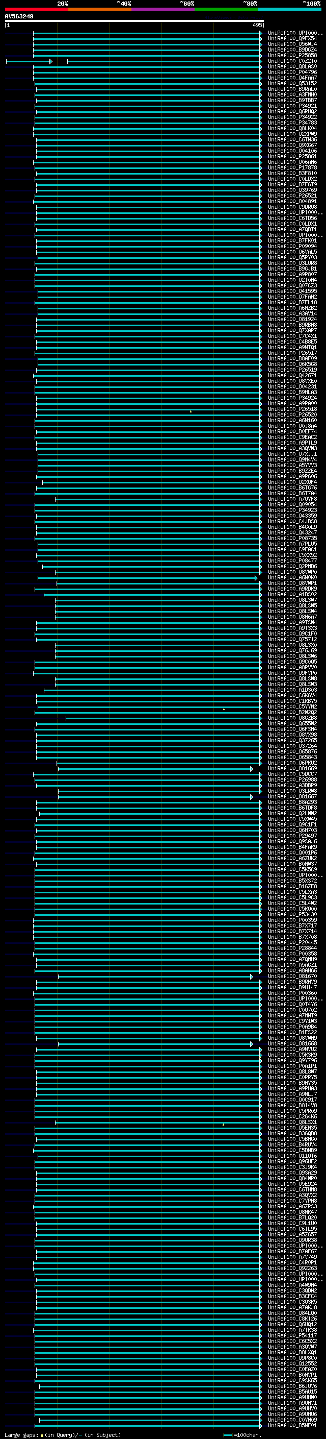Select the UniRef100_B3F8I0 label
Screen dimensions: 326x1439
point(292,173)
